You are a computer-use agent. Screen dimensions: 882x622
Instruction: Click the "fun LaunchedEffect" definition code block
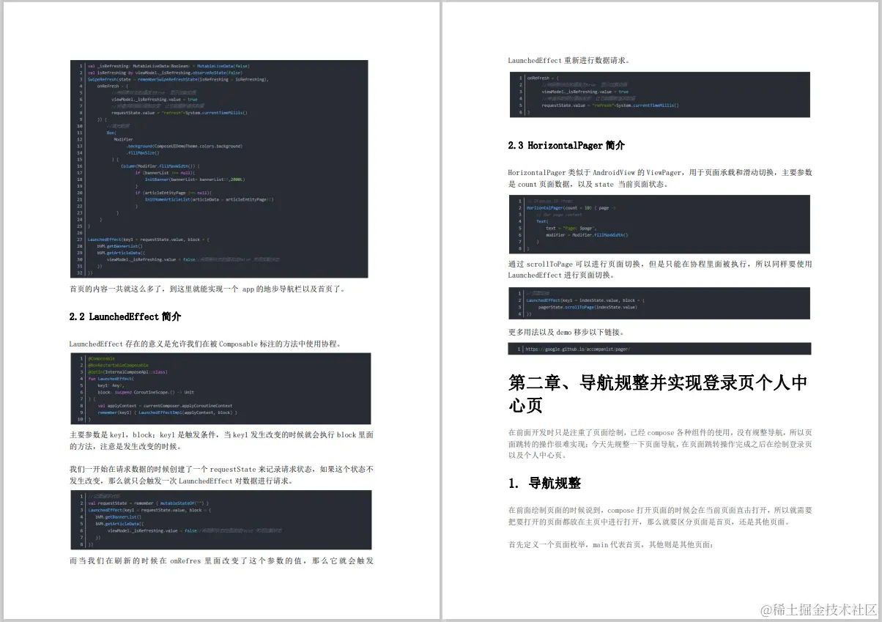click(220, 388)
